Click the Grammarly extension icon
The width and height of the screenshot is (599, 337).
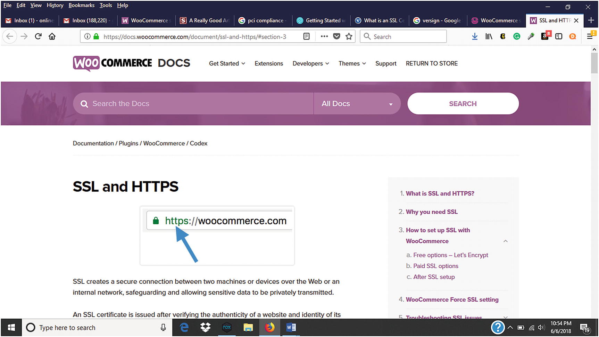tap(517, 36)
